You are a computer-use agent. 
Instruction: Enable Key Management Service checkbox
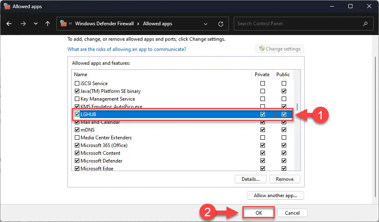click(x=77, y=99)
